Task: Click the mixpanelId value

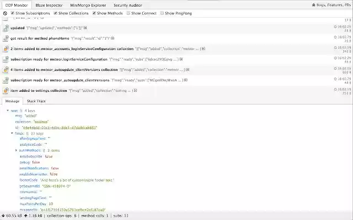Action: (72, 210)
